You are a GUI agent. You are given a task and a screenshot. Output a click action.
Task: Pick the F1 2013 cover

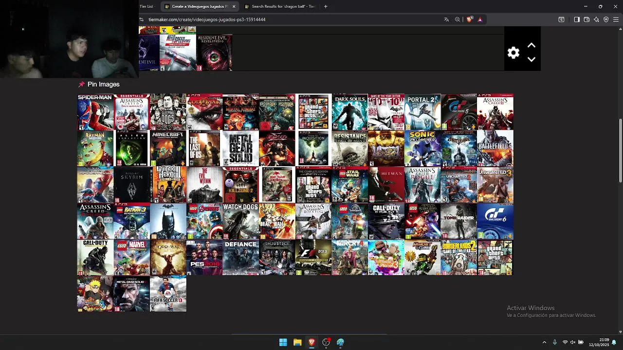pos(313,258)
